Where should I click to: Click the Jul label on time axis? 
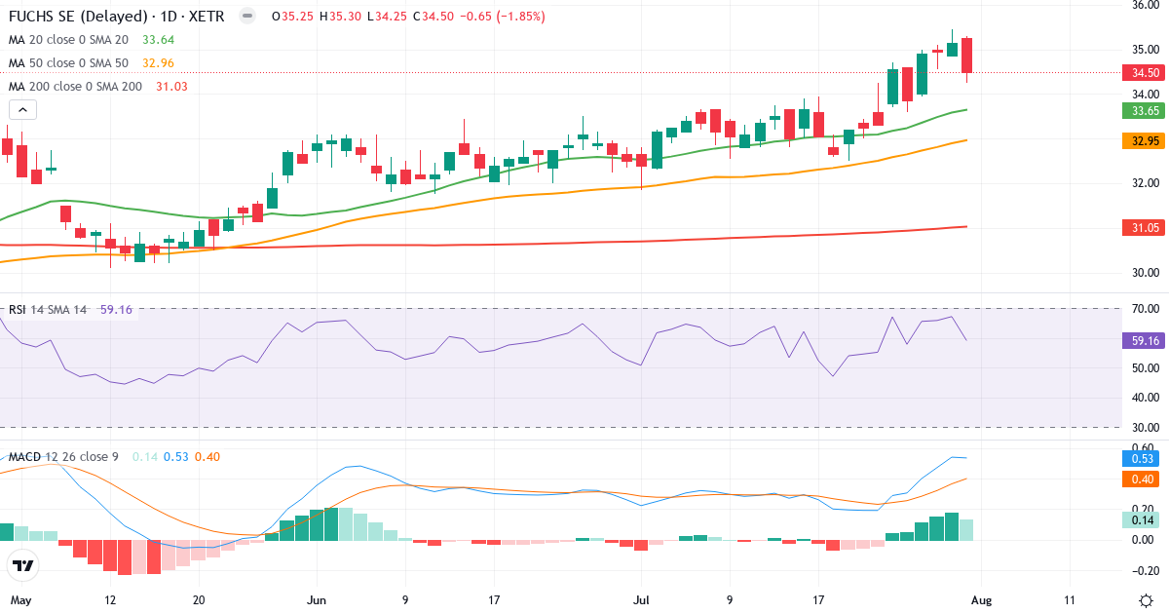coord(641,600)
